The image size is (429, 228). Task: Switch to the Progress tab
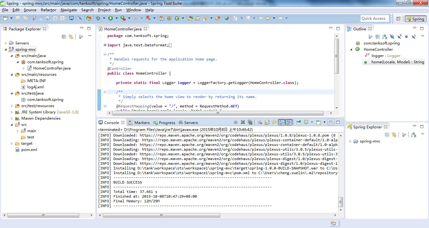point(164,122)
